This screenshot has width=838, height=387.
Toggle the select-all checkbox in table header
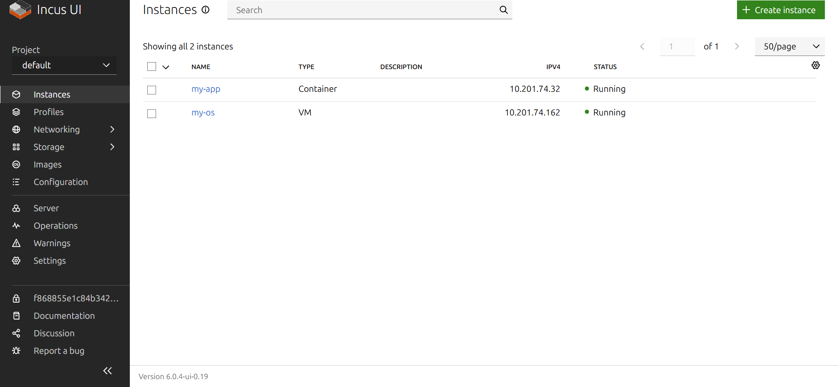(x=152, y=66)
